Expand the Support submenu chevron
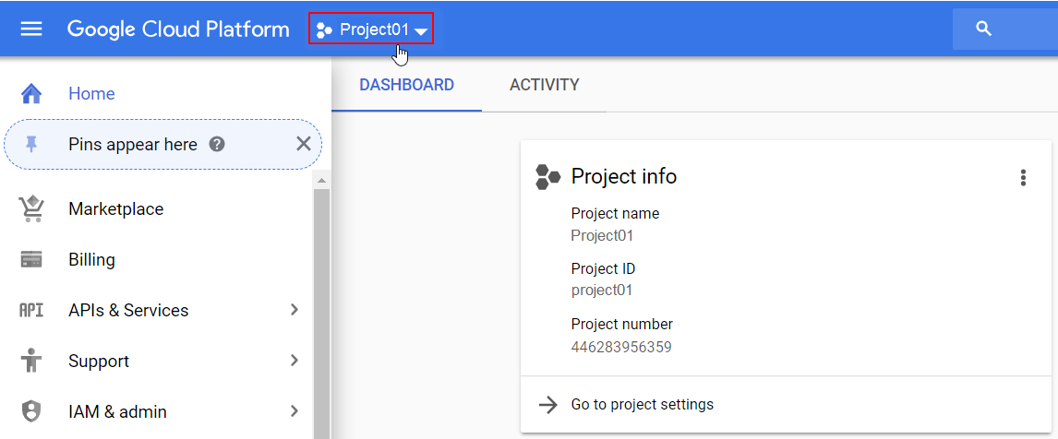The width and height of the screenshot is (1058, 439). [295, 361]
